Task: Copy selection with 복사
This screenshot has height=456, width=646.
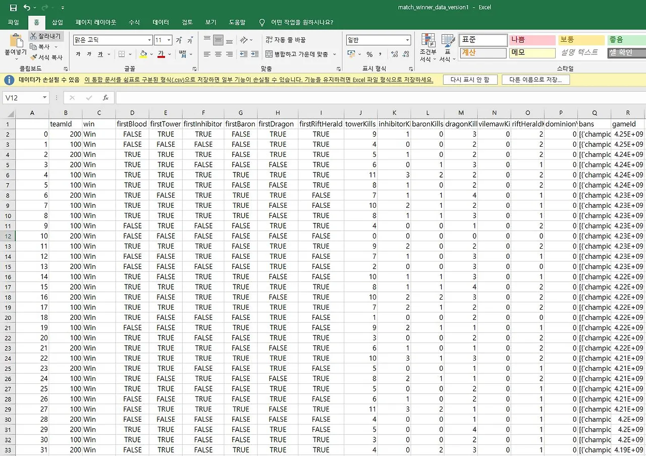Action: coord(40,46)
